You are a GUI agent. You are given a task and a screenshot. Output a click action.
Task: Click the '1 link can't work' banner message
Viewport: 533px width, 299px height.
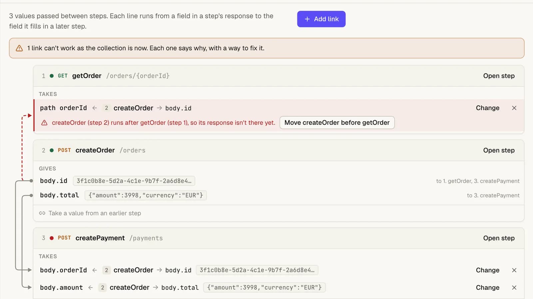(x=146, y=48)
